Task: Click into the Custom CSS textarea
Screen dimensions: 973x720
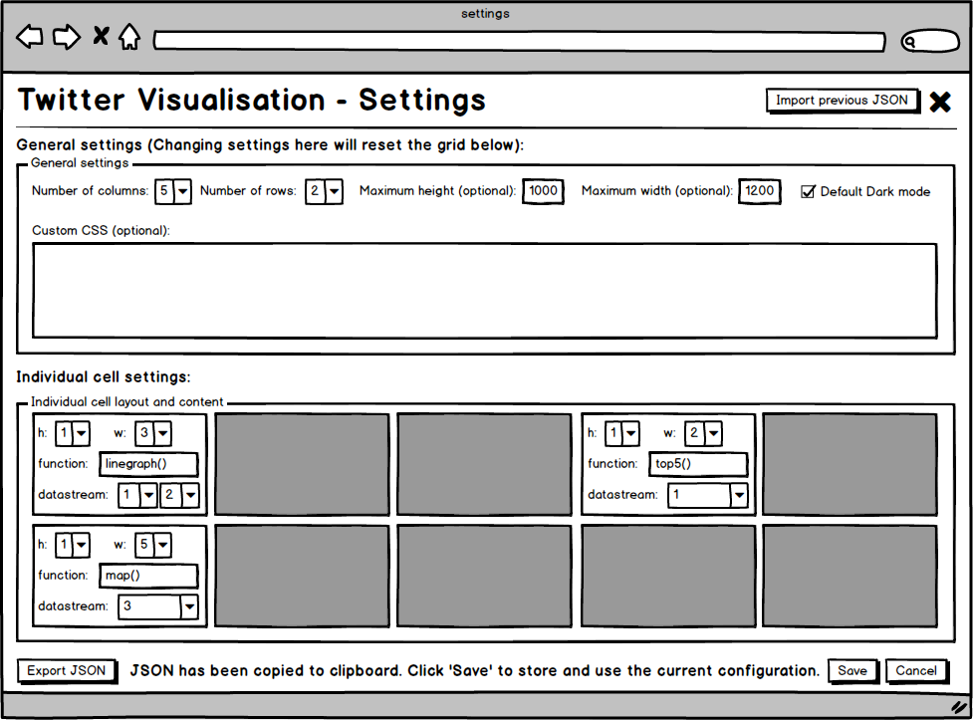Action: tap(485, 291)
